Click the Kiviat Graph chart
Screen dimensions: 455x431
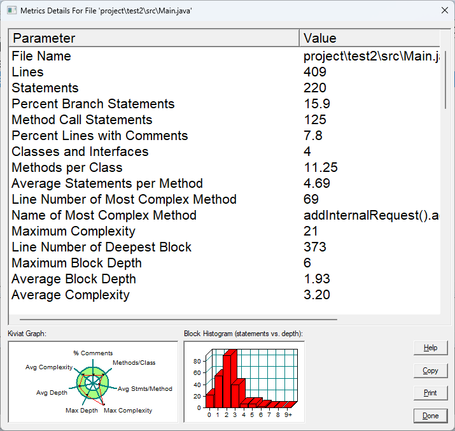(x=93, y=382)
